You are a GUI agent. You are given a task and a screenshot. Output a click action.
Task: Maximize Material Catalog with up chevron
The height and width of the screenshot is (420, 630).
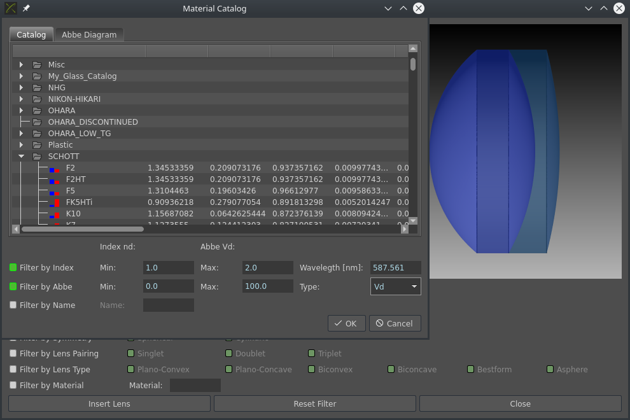(403, 8)
